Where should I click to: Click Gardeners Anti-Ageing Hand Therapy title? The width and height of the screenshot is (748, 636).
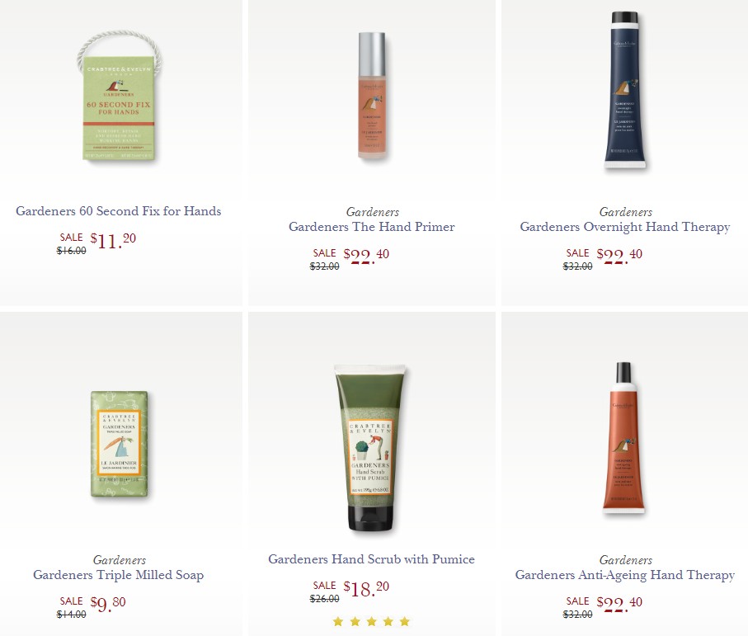[x=625, y=575]
